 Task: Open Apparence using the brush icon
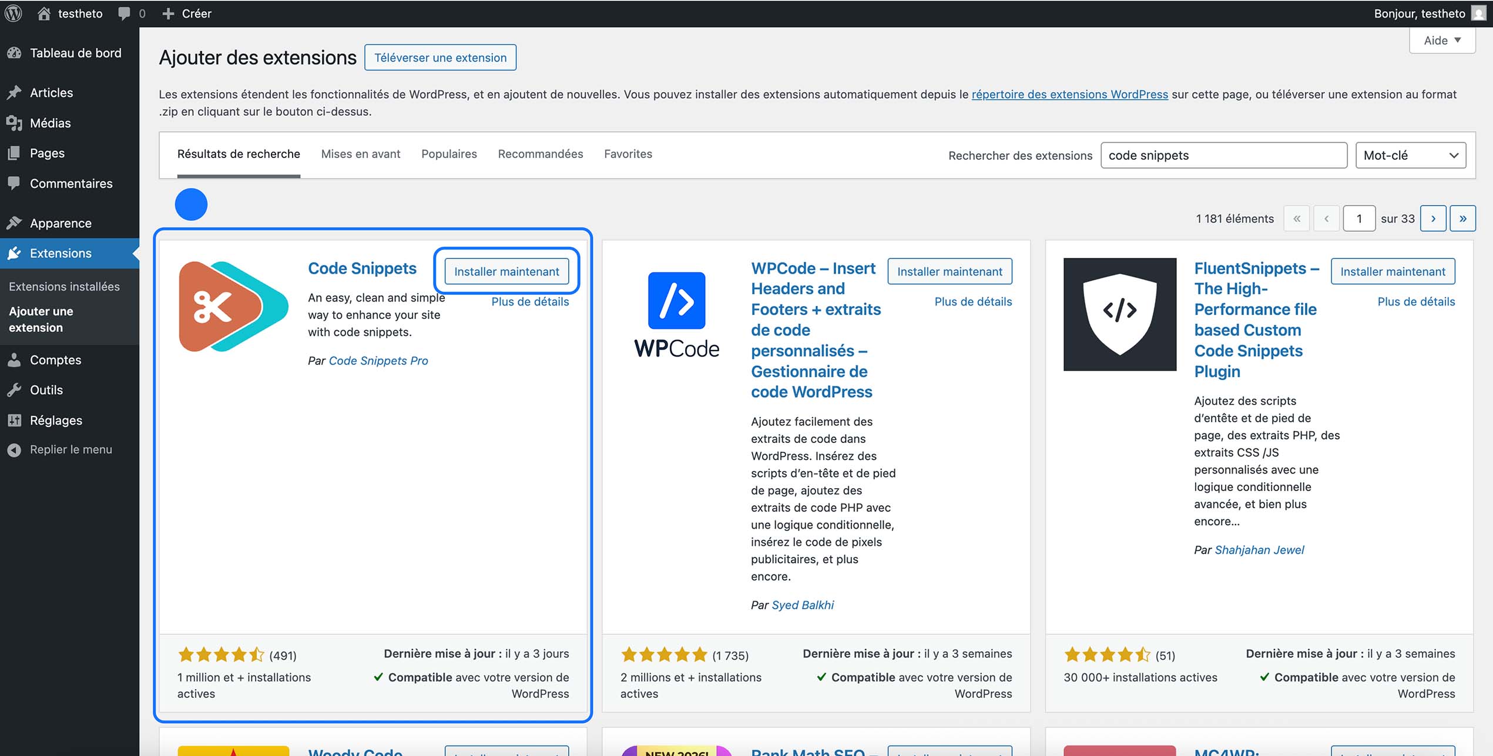(15, 223)
